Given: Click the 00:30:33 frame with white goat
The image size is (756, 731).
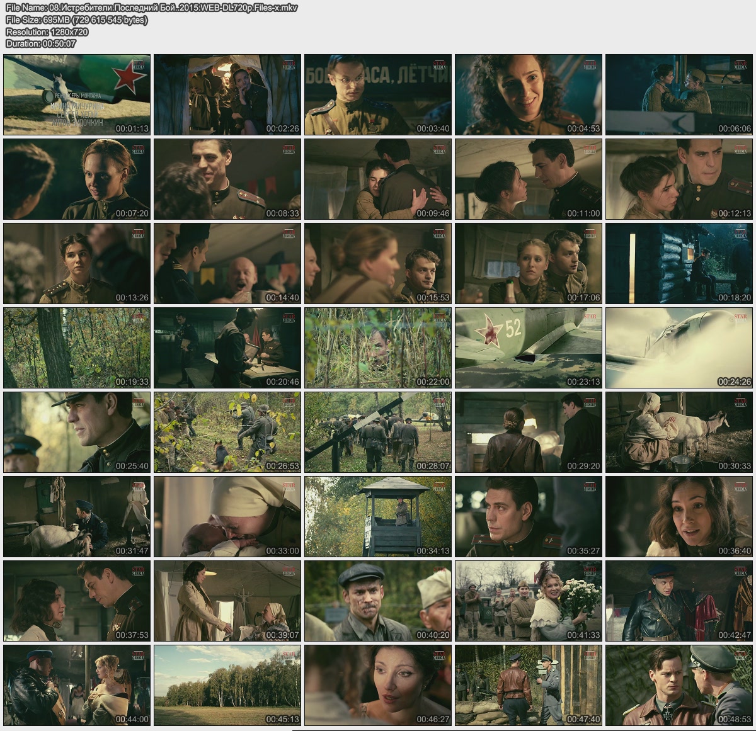Looking at the screenshot, I should point(679,432).
